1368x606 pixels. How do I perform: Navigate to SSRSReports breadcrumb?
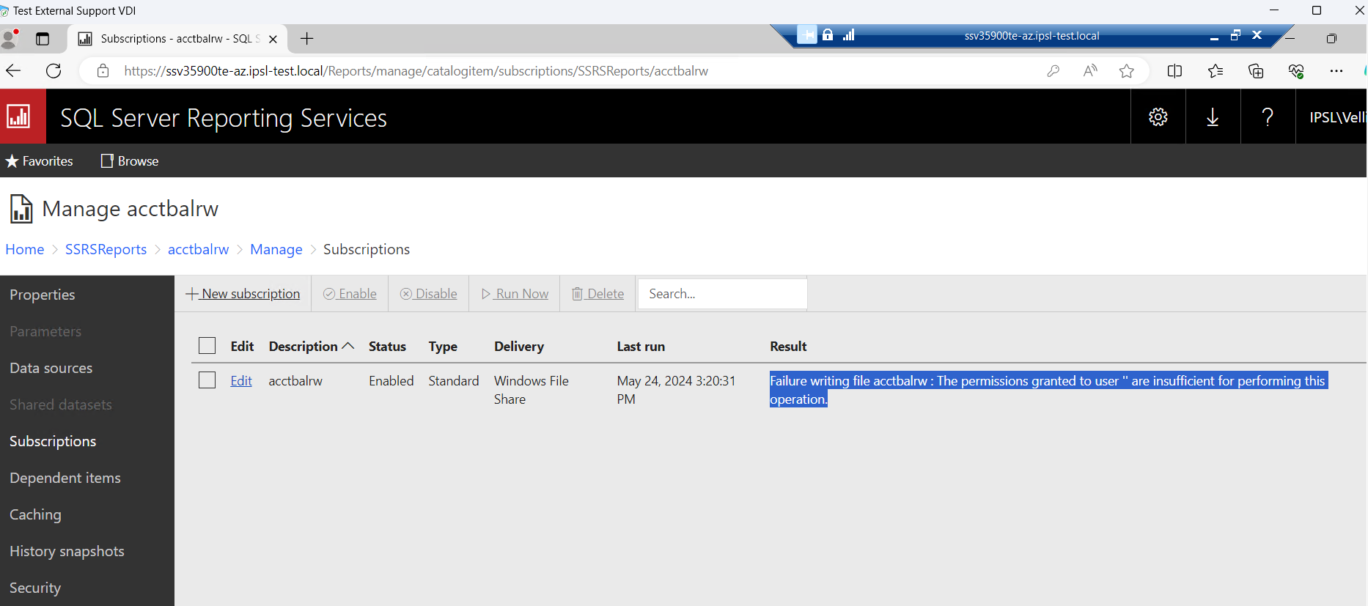pyautogui.click(x=106, y=250)
